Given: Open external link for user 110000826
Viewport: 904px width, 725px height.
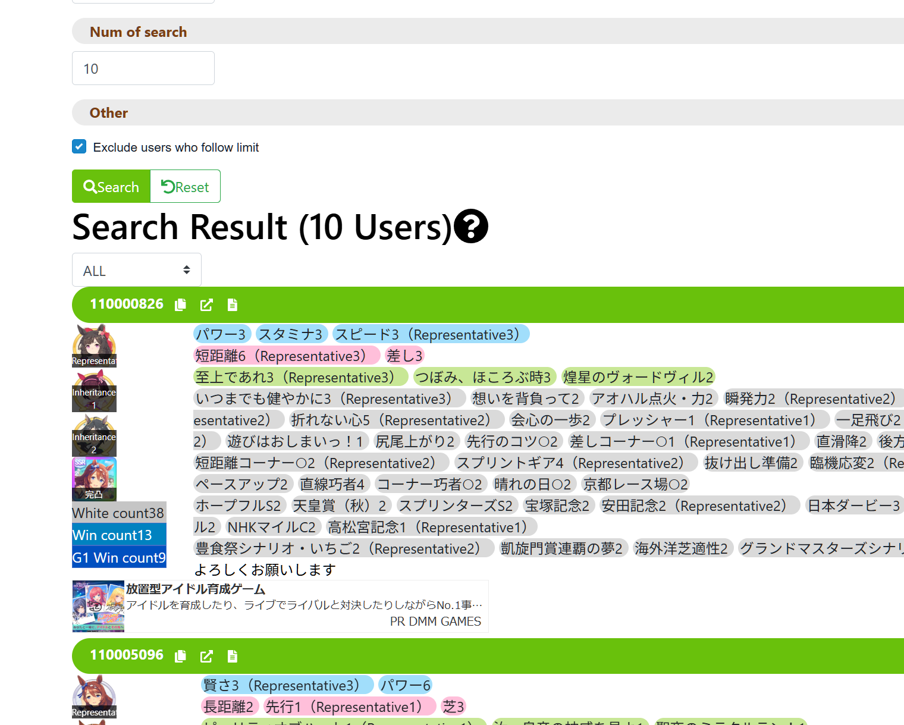Looking at the screenshot, I should pos(206,305).
